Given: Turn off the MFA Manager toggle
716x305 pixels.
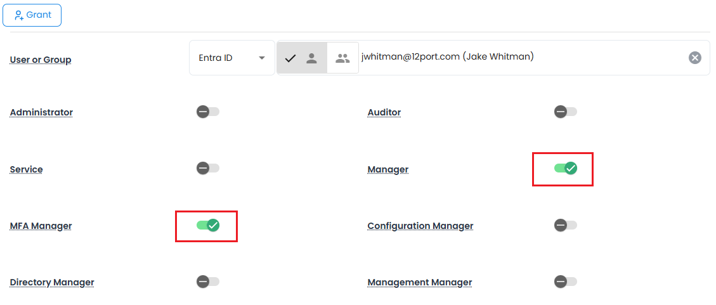Looking at the screenshot, I should (x=207, y=225).
